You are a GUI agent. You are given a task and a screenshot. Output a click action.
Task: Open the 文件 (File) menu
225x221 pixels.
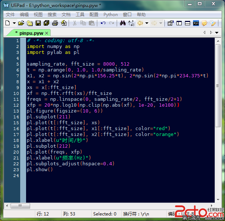10,15
